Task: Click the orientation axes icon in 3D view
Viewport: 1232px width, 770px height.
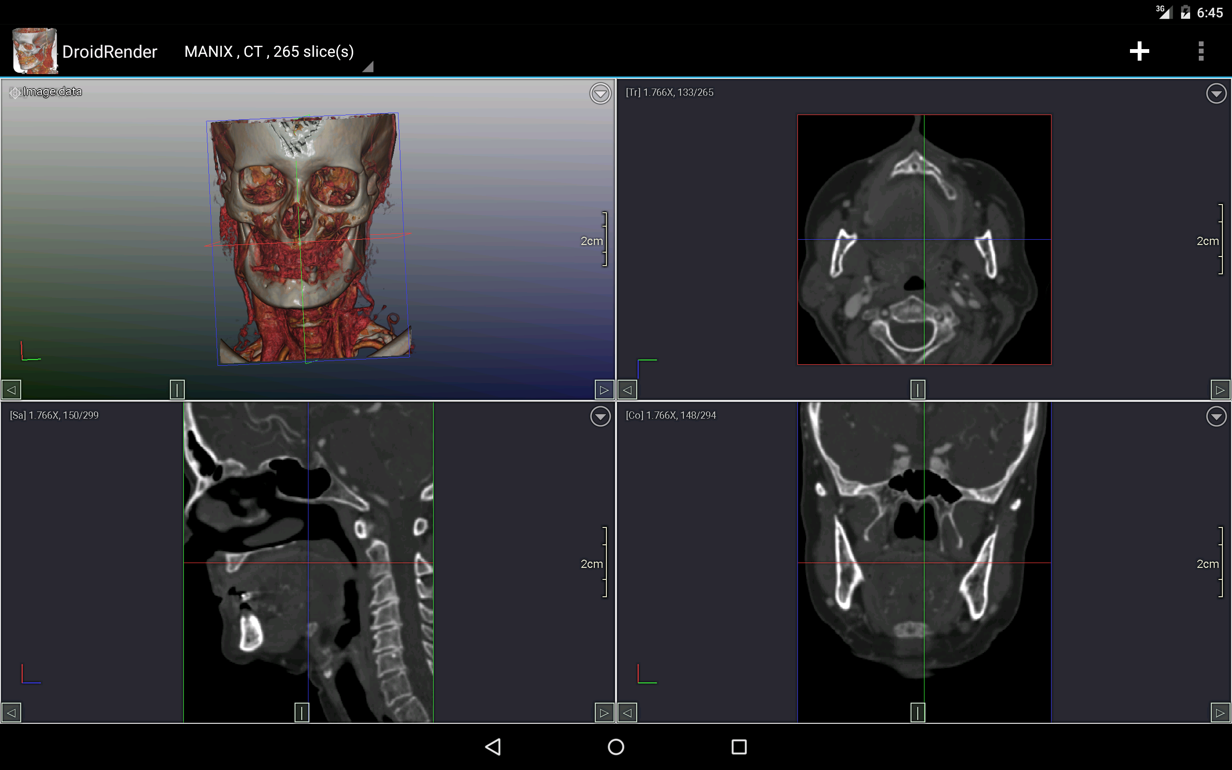Action: (30, 351)
